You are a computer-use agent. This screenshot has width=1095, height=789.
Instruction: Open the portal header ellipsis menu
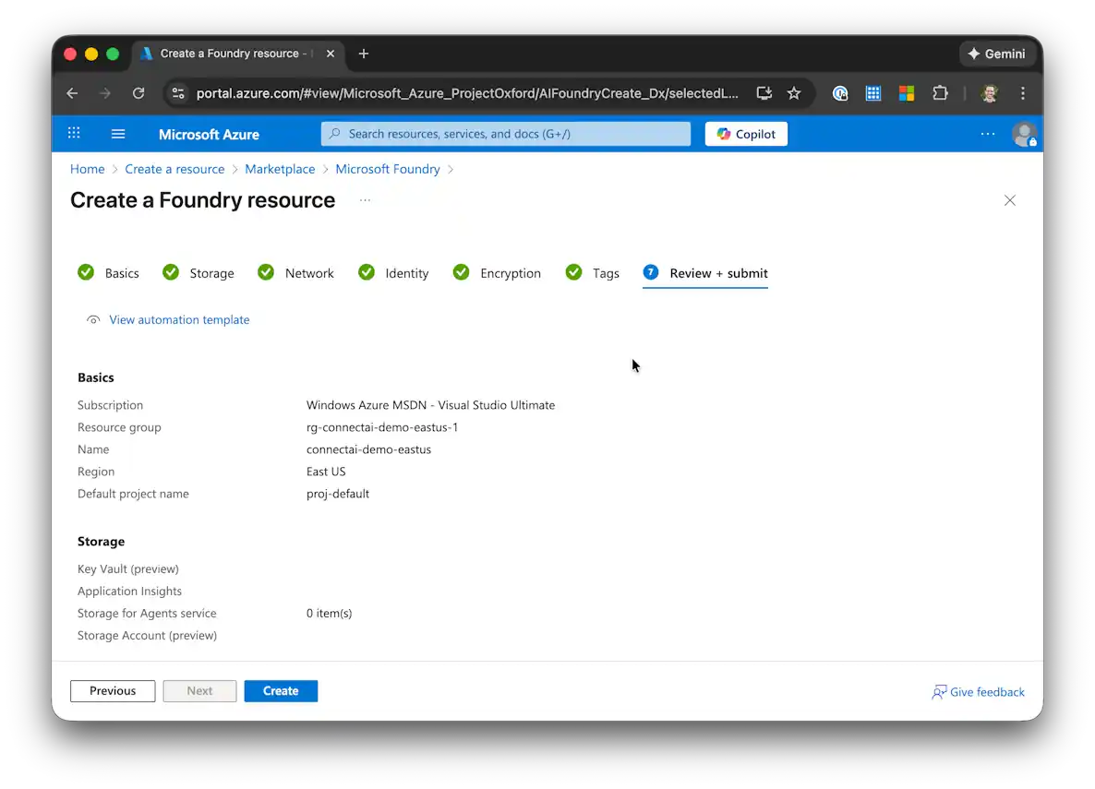tap(987, 134)
